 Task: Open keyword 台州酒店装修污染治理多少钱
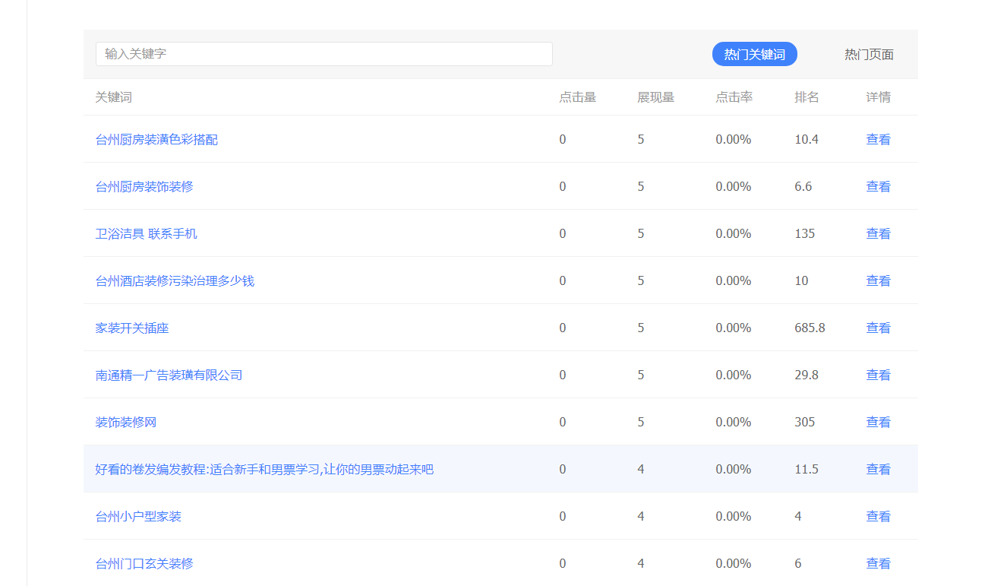point(174,280)
